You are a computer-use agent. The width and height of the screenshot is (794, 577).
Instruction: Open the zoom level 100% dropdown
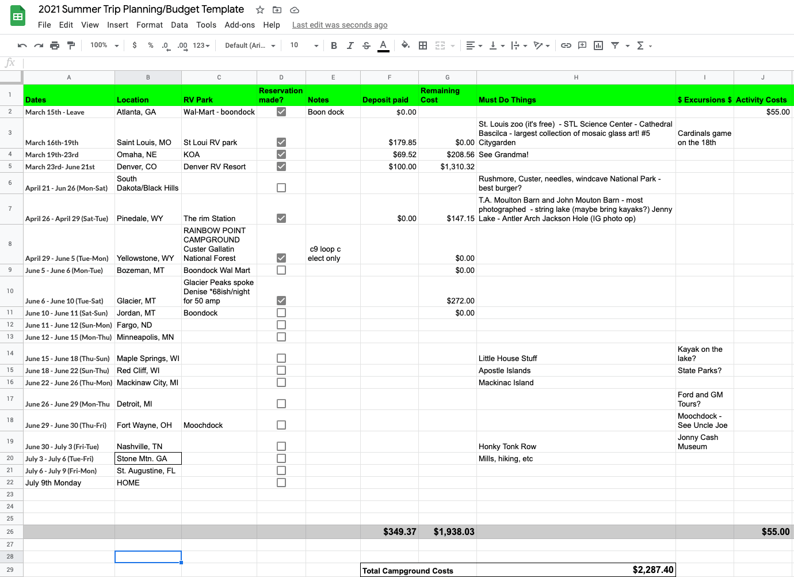point(104,45)
